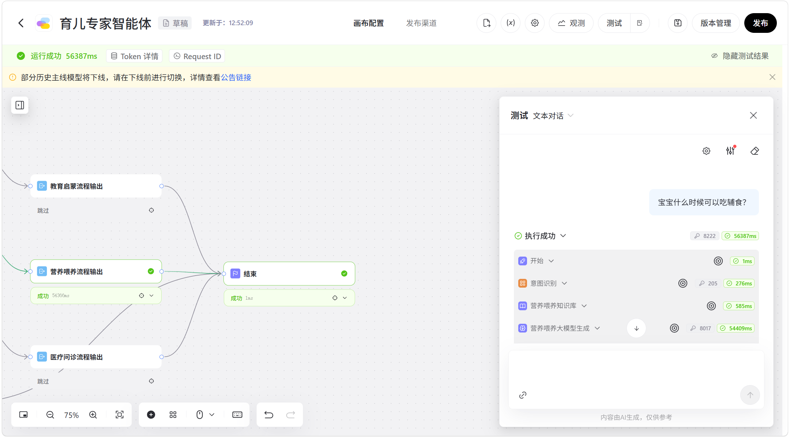
Task: Undo the last canvas action
Action: tap(269, 415)
